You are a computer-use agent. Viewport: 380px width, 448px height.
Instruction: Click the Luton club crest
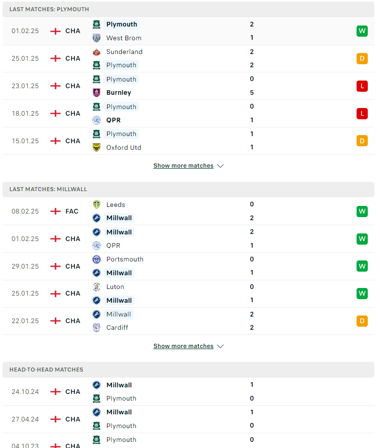pos(96,287)
